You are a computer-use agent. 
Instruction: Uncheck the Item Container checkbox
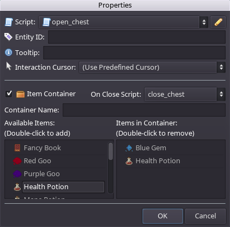click(9, 94)
